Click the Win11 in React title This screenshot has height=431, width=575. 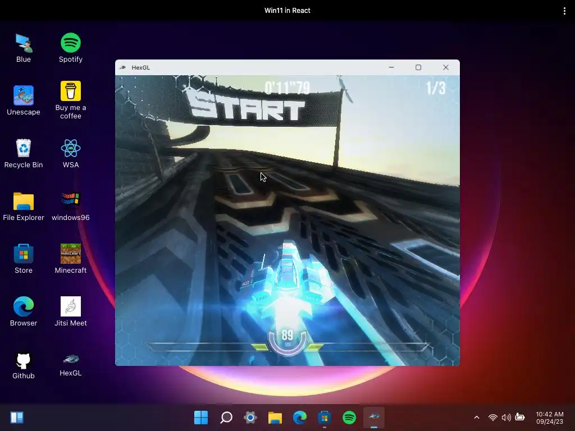coord(287,11)
